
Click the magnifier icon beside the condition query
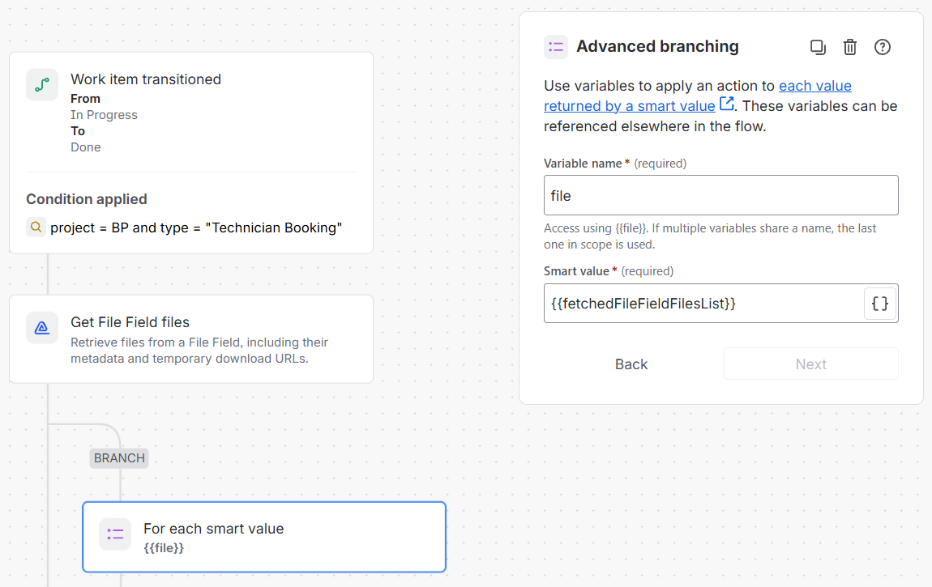tap(36, 227)
